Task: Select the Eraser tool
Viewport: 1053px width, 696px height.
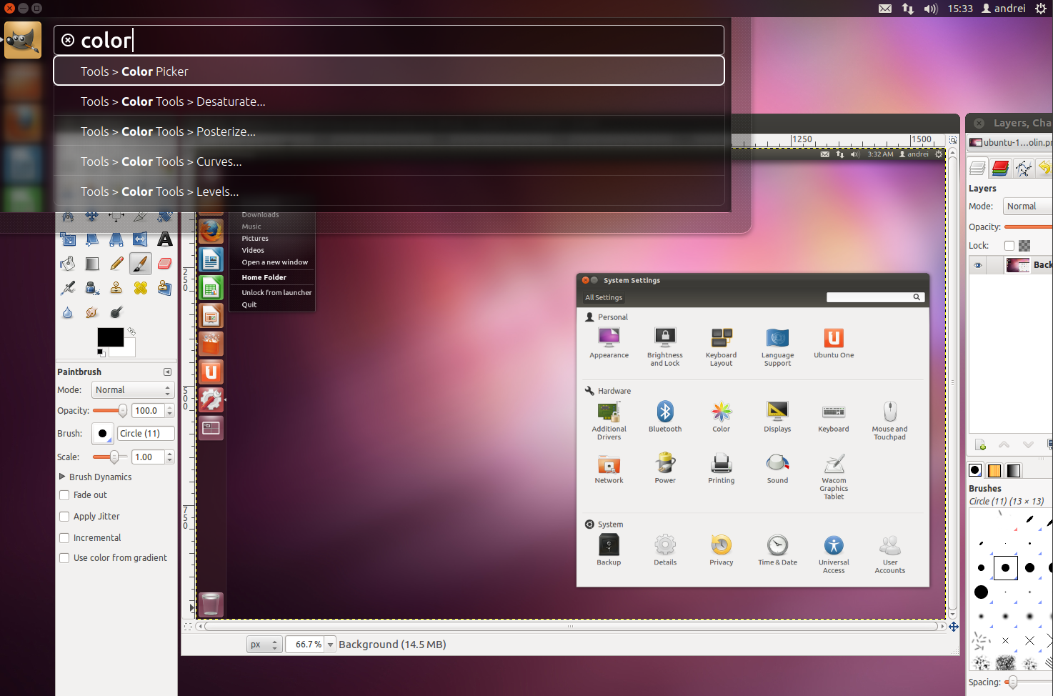Action: [164, 264]
